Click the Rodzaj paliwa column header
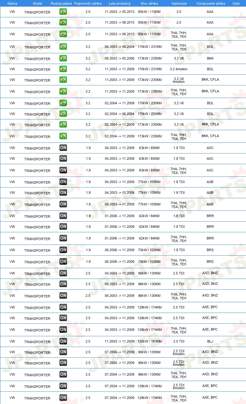This screenshot has width=246, height=404. (61, 3)
